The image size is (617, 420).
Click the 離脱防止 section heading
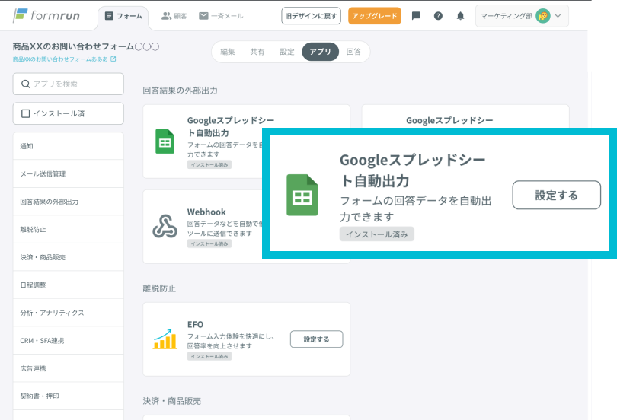pos(159,288)
